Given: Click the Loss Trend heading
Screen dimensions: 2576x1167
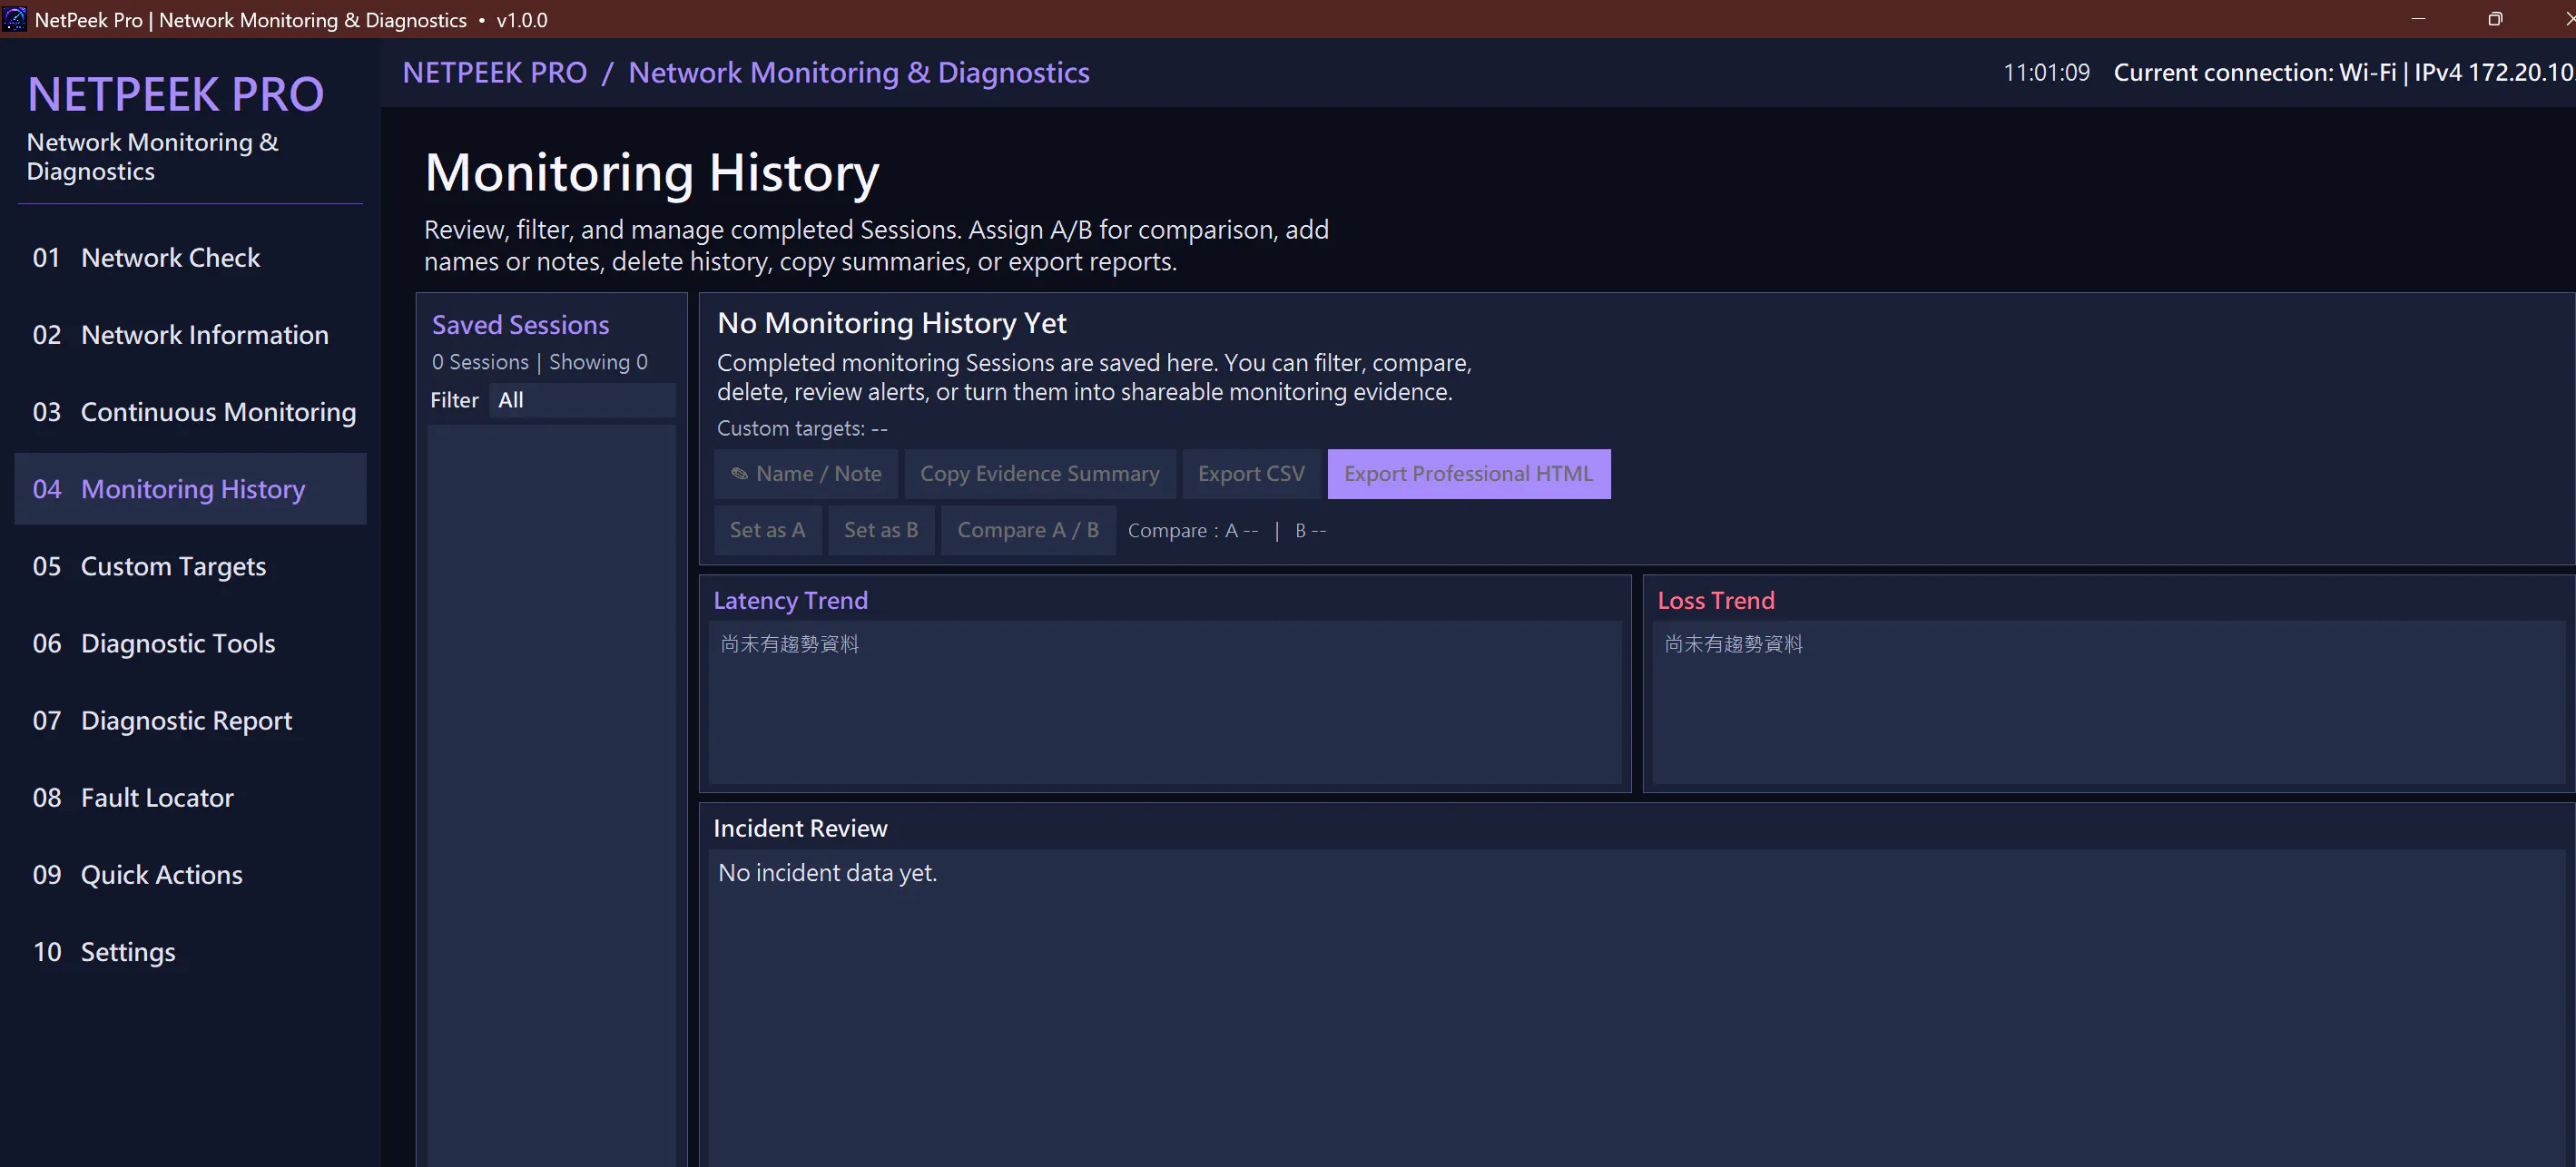Looking at the screenshot, I should coord(1716,600).
